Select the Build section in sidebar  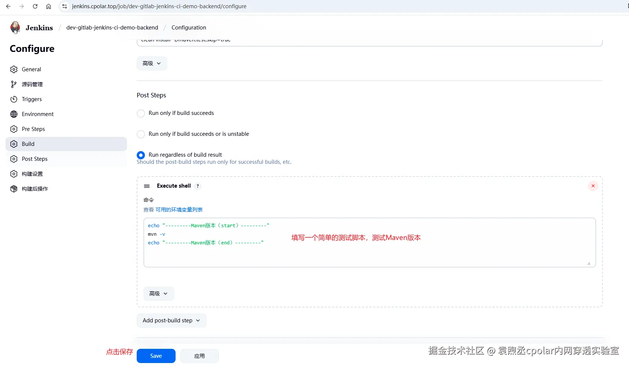click(x=66, y=144)
